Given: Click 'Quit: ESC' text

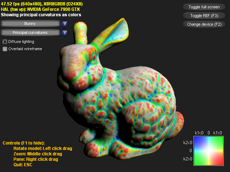Looking at the screenshot, I should 23,165.
